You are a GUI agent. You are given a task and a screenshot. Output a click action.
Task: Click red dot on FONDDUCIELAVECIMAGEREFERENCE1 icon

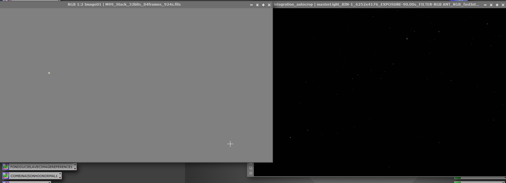point(75,169)
